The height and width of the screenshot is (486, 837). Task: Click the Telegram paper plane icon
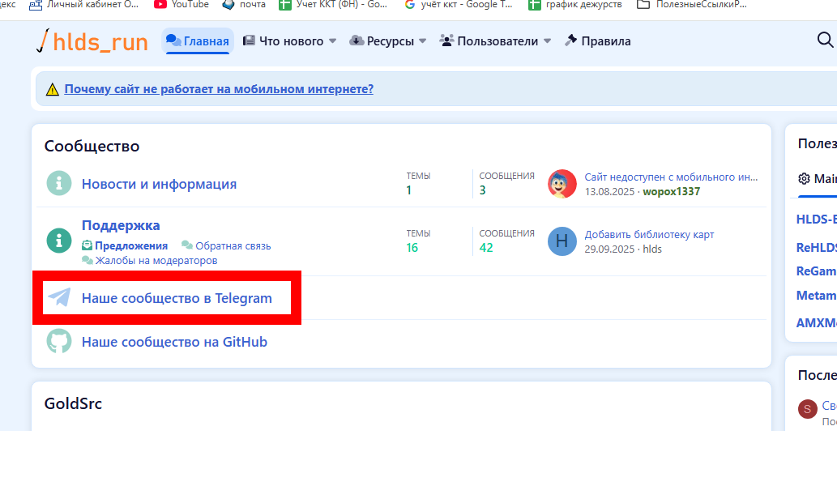point(59,298)
